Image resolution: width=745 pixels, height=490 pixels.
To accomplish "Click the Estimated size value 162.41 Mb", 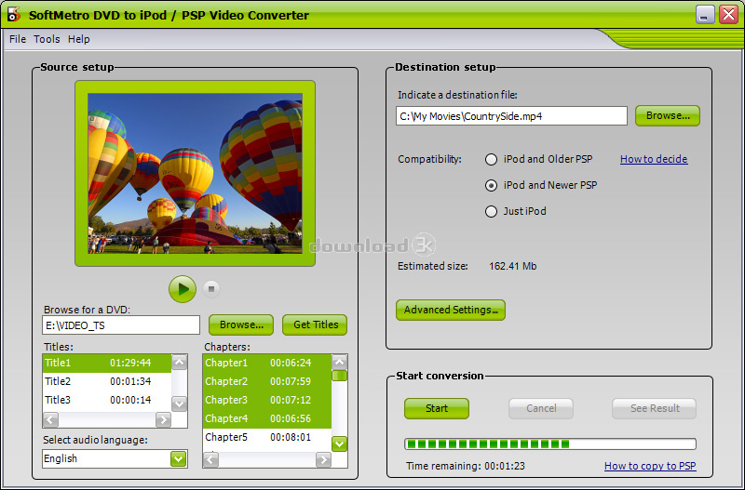I will click(513, 266).
